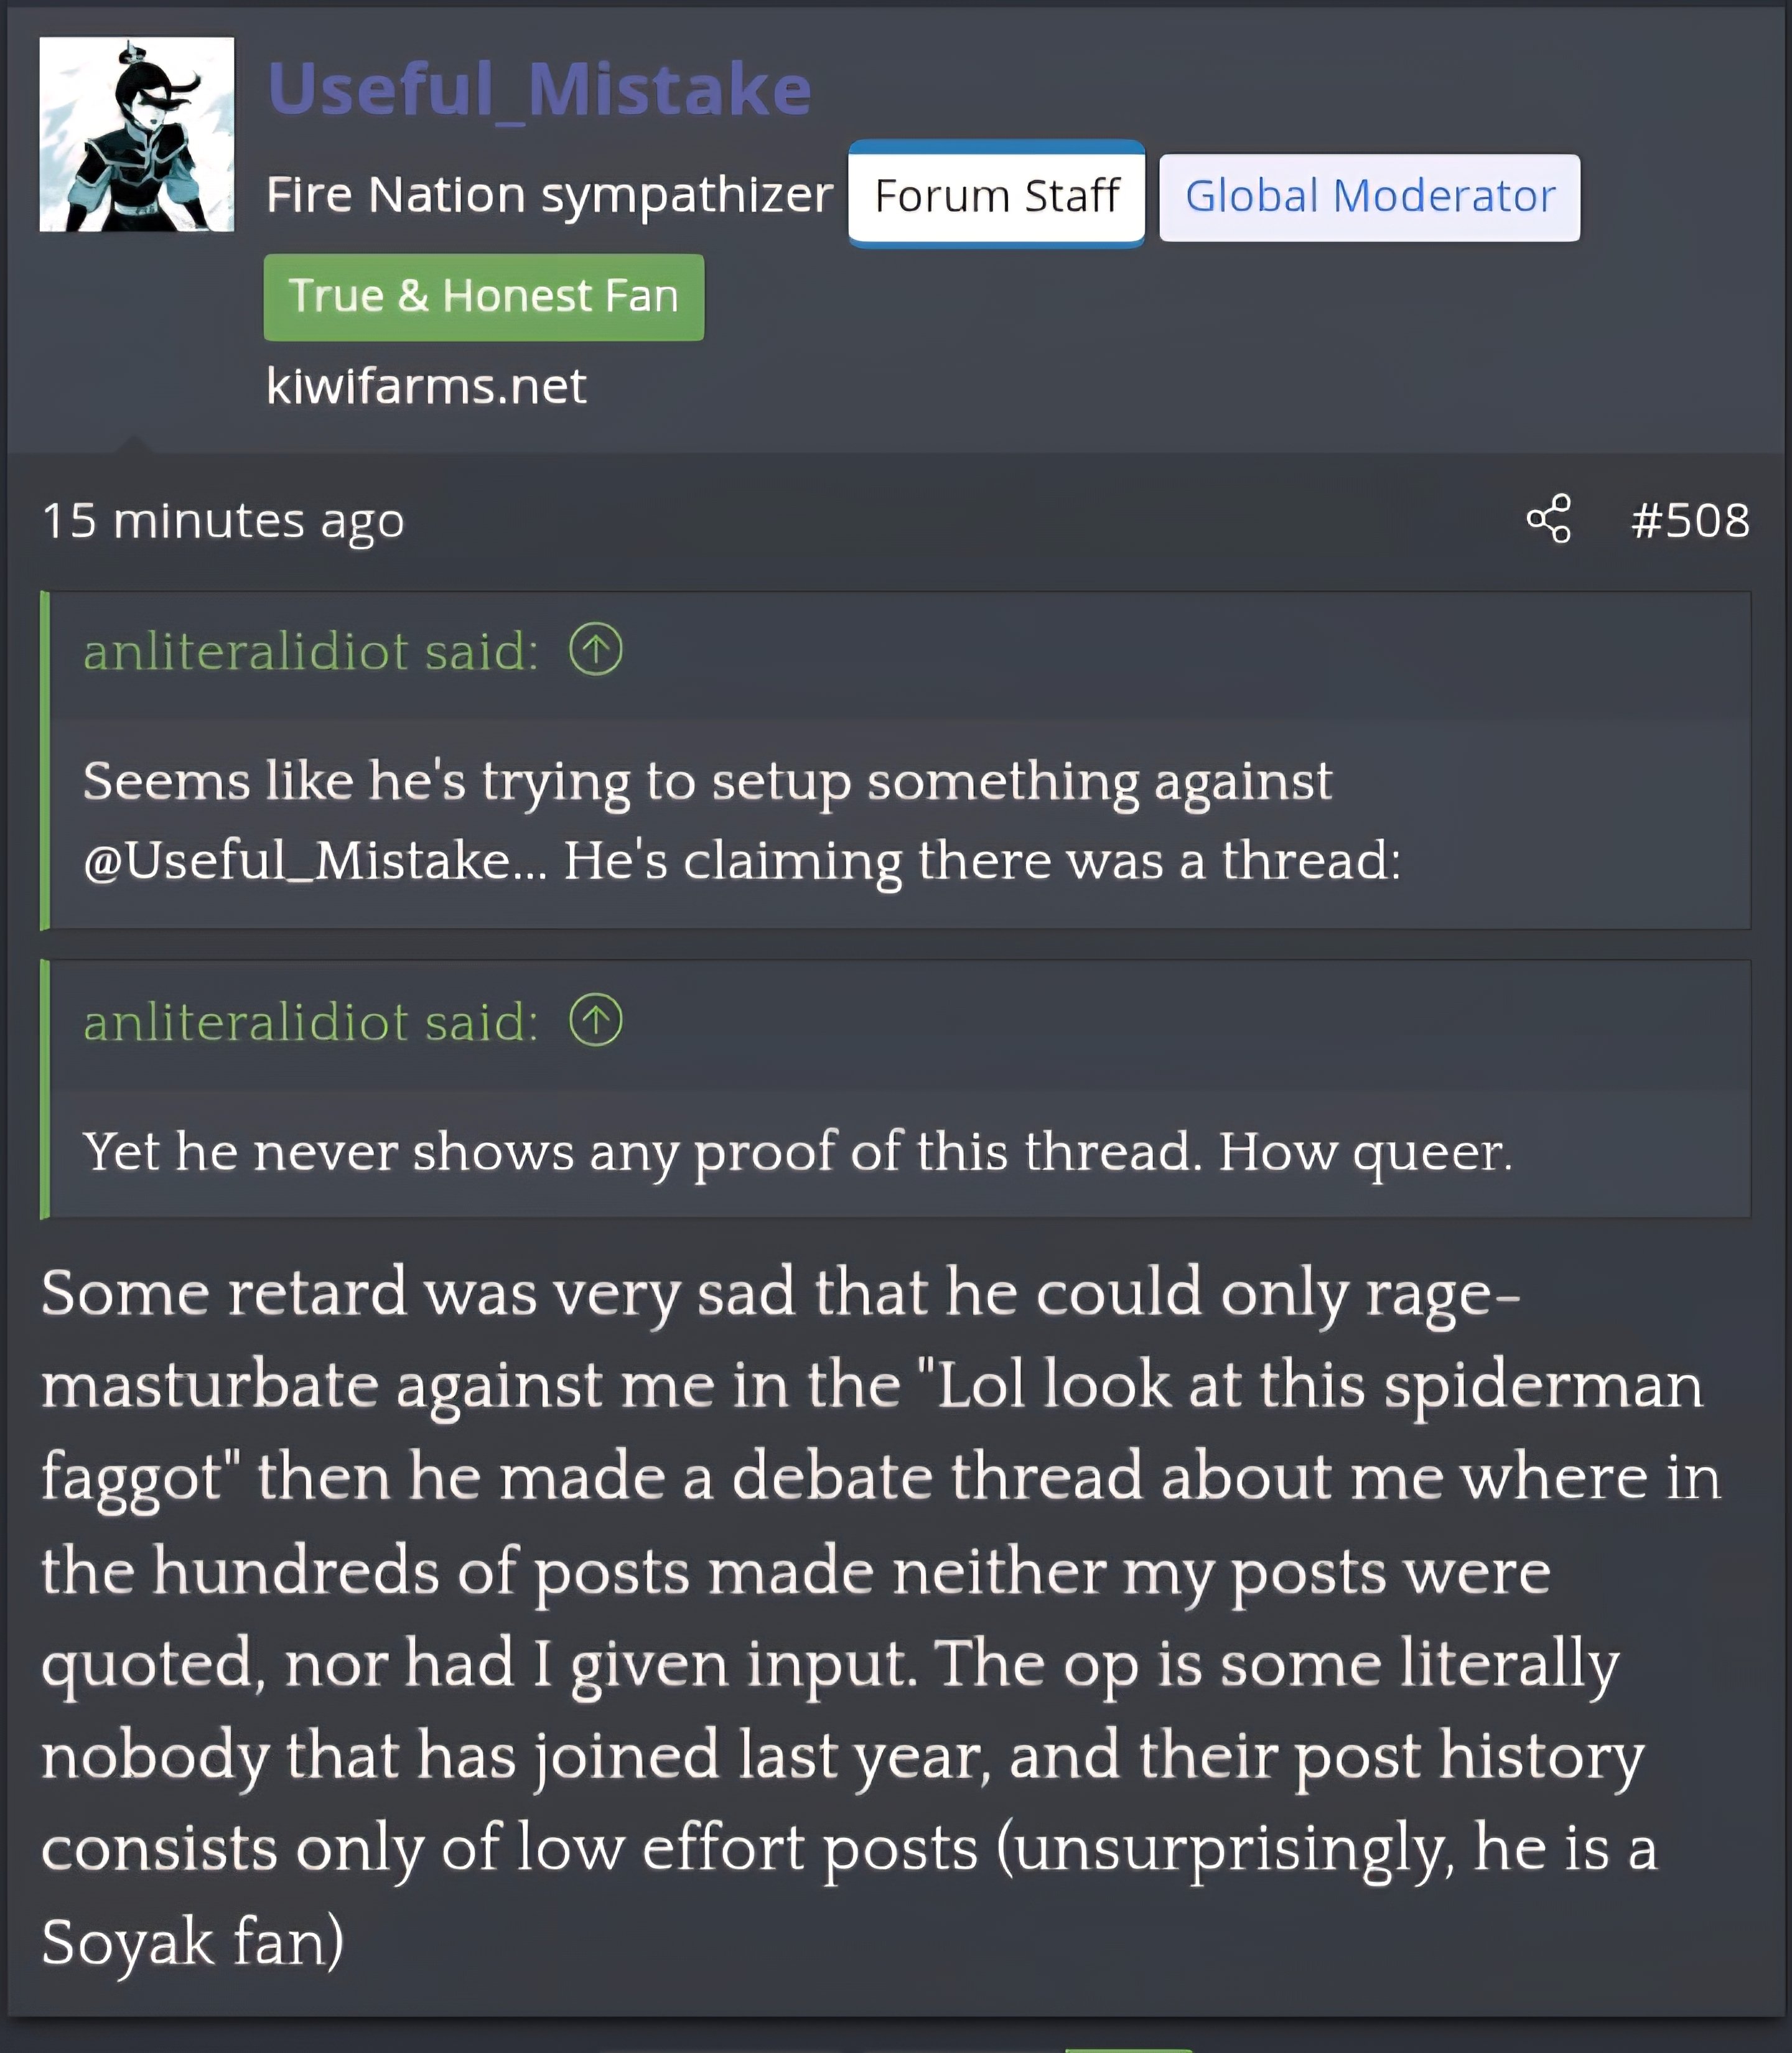The height and width of the screenshot is (2053, 1792).
Task: Click the share icon beside post #508
Action: (x=1548, y=519)
